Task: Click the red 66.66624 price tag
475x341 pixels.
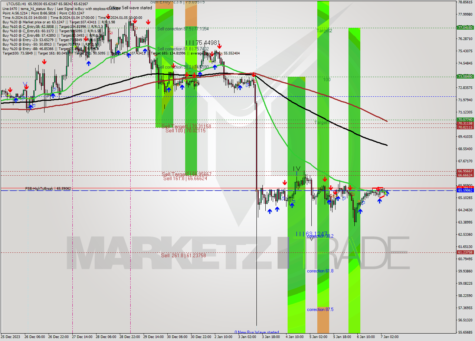Action: (465, 175)
